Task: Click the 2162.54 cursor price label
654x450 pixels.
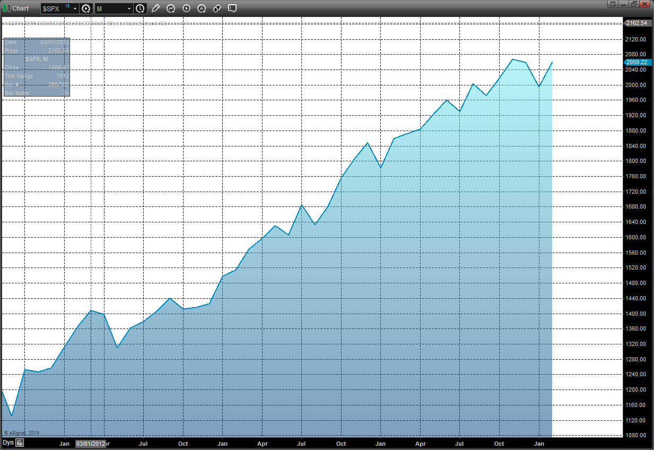Action: pyautogui.click(x=637, y=23)
